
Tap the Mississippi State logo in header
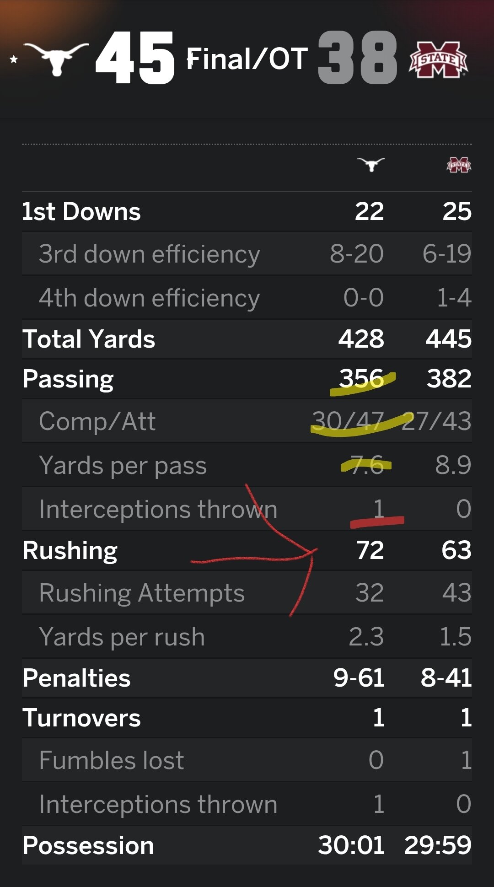click(438, 59)
